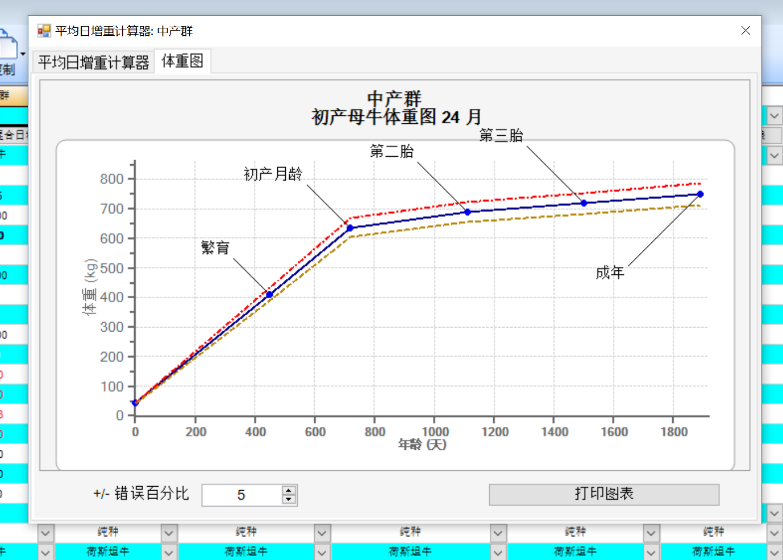
Task: Increase 错误百分比 with up spinner arrow
Action: click(x=289, y=490)
